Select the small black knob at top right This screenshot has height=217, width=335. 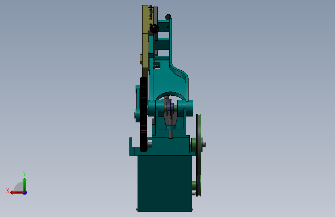click(168, 17)
